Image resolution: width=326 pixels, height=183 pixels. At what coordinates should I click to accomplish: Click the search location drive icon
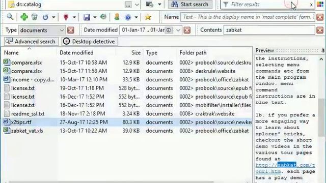pos(150,5)
